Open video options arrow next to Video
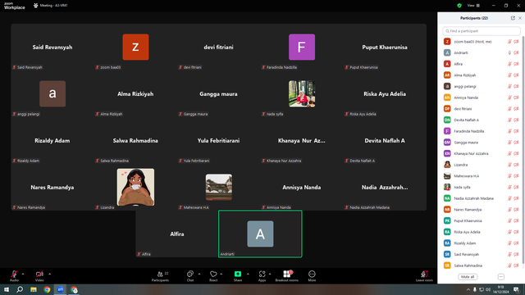Viewport: 525px width, 295px height. click(49, 274)
